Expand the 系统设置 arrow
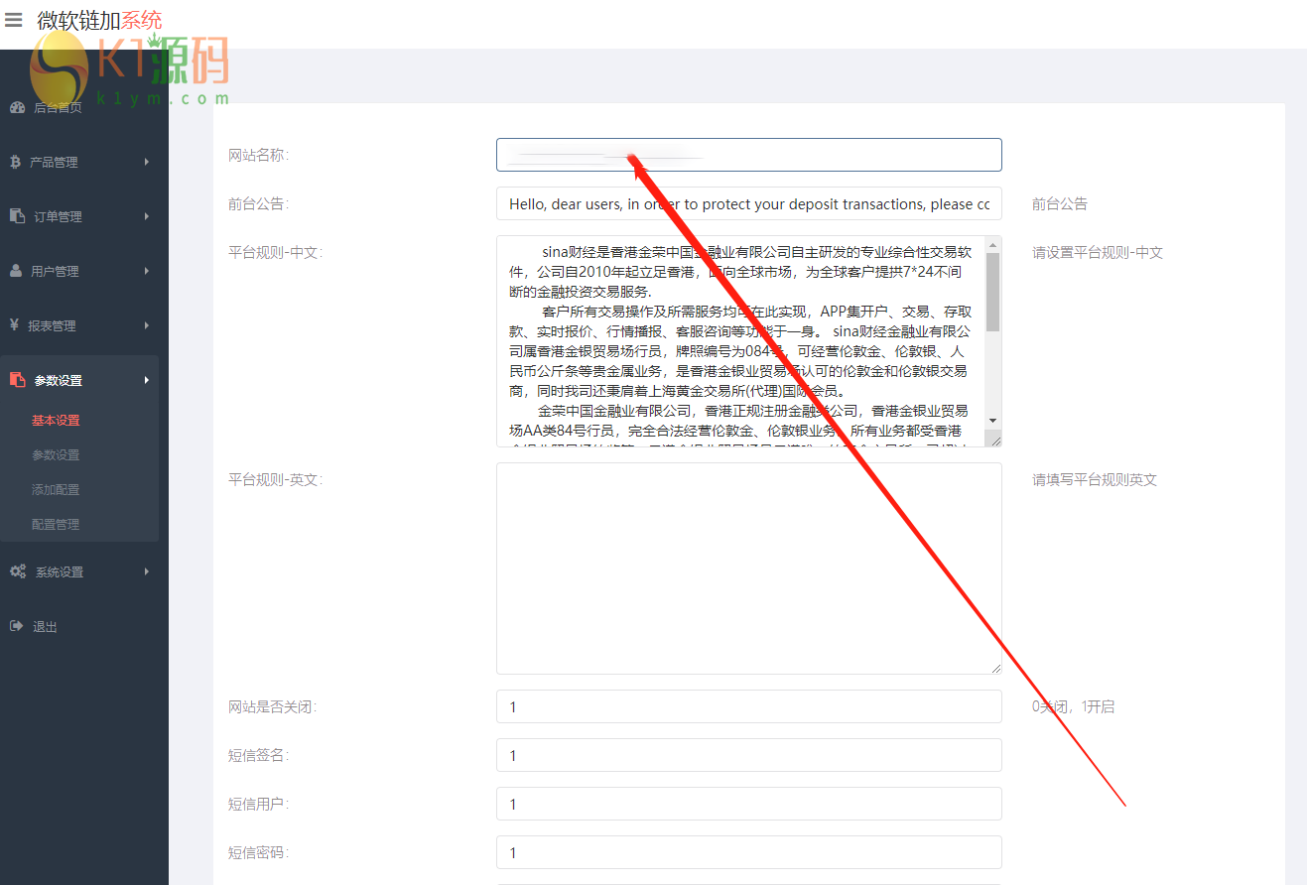1307x885 pixels. 147,571
